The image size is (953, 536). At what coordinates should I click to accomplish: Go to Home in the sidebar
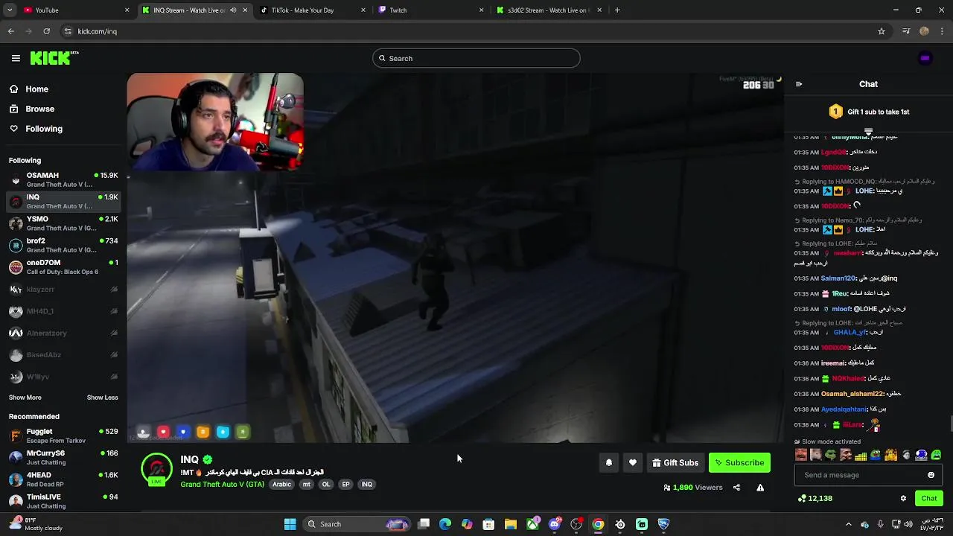[36, 89]
